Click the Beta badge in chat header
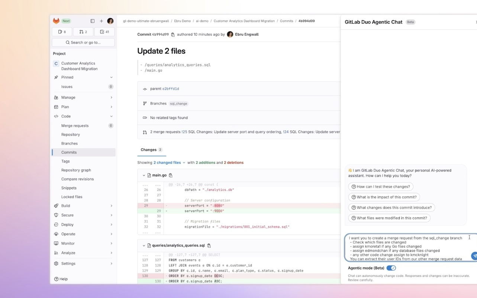This screenshot has width=477, height=298. 410,22
